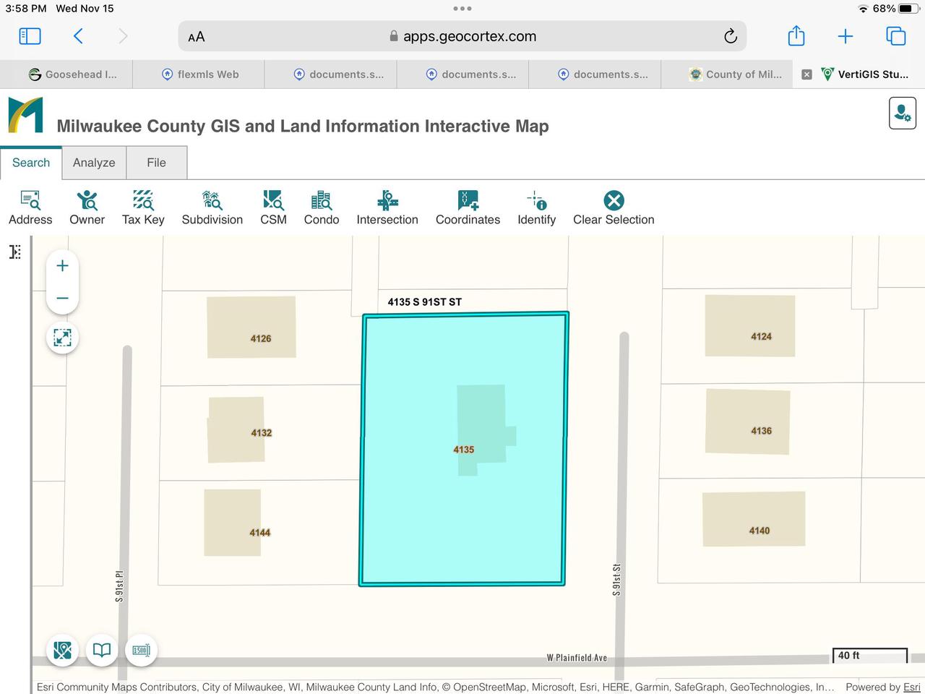Zoom map to full extent
Image resolution: width=925 pixels, height=694 pixels.
coord(63,338)
